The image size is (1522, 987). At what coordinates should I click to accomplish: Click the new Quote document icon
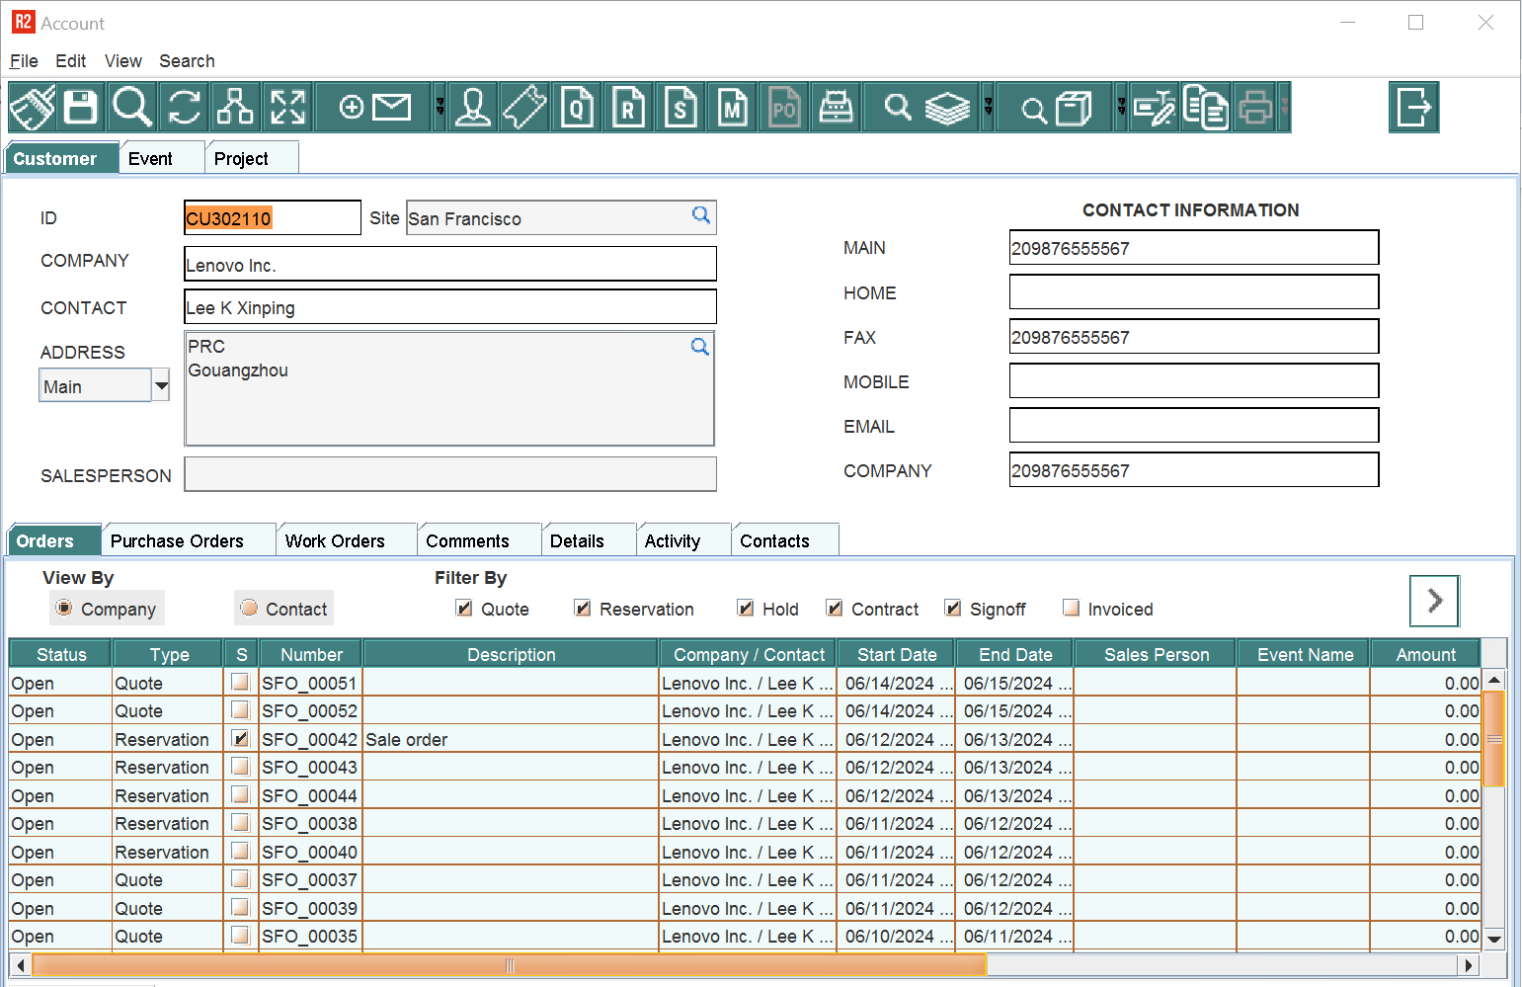pos(578,107)
